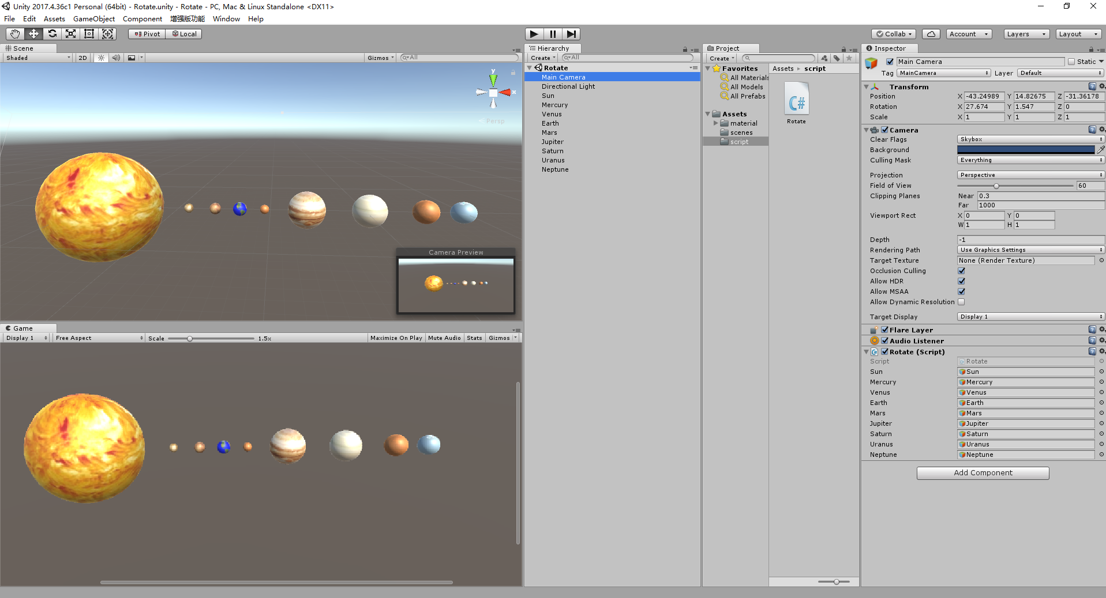Image resolution: width=1106 pixels, height=598 pixels.
Task: Enable Allow Dynamic Resolution on the Camera
Action: click(x=961, y=302)
